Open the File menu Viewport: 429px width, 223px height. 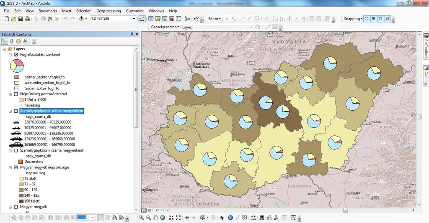coord(7,11)
